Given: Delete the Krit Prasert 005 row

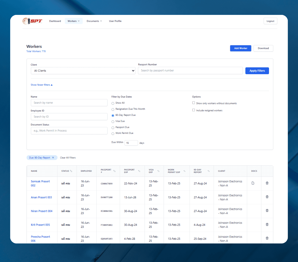Looking at the screenshot, I should [267, 224].
